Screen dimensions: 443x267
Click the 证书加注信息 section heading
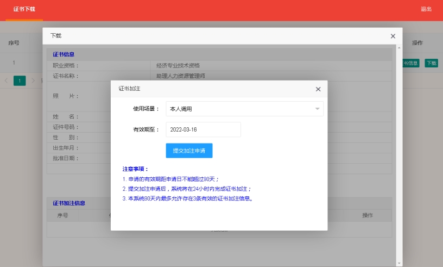(68, 203)
